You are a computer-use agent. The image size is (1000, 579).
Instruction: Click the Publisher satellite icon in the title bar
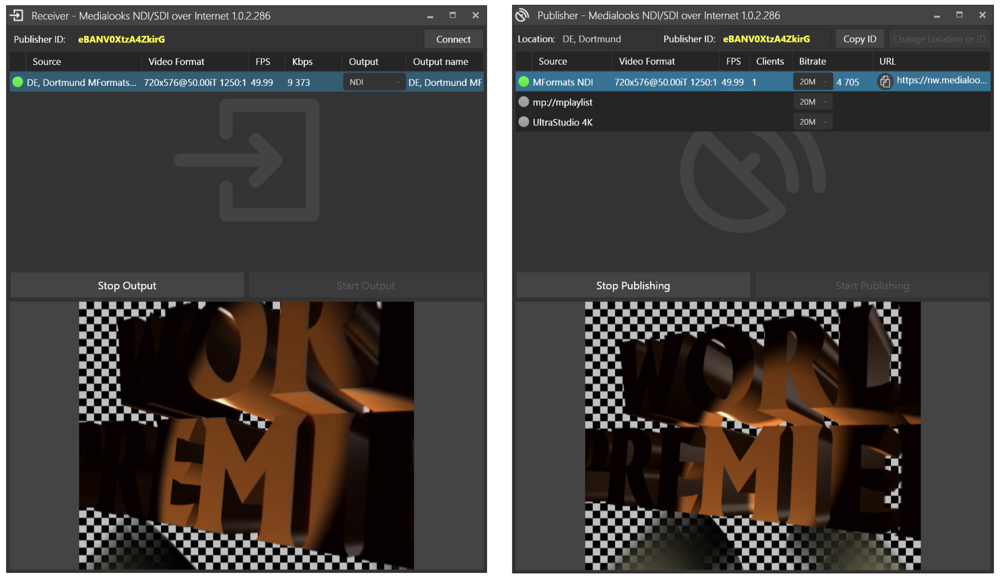[521, 15]
